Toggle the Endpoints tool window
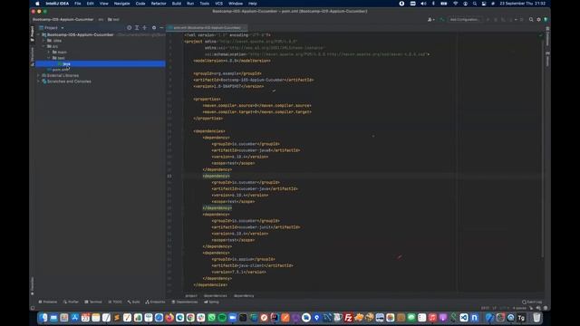580x326 pixels. pos(155,302)
